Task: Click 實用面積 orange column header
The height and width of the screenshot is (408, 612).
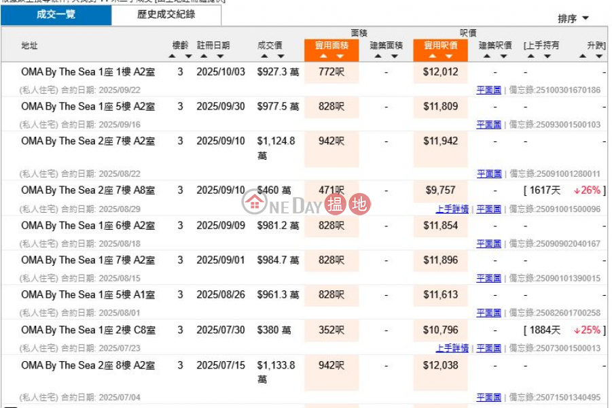Action: click(x=331, y=46)
